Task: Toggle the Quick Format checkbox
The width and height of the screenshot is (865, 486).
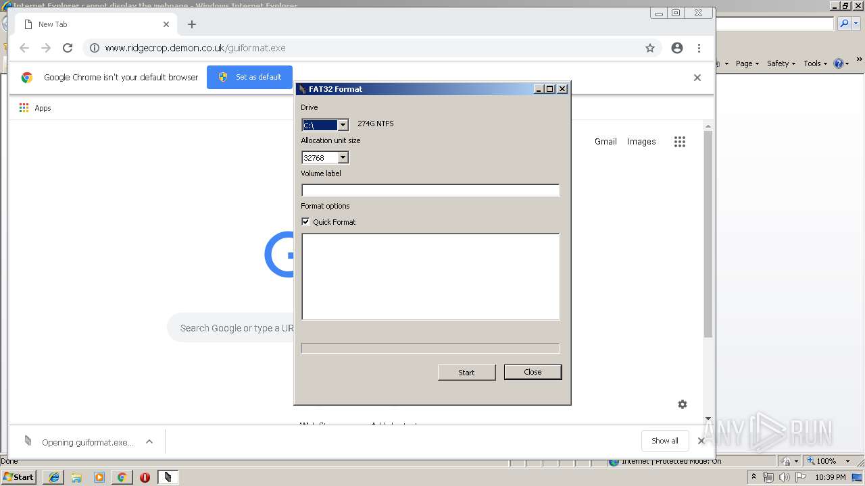Action: pos(305,221)
